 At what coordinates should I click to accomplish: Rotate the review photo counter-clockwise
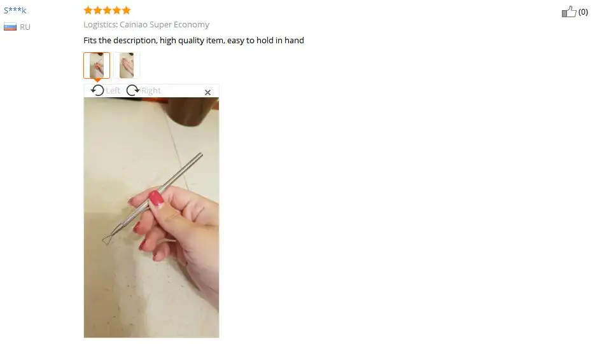97,90
